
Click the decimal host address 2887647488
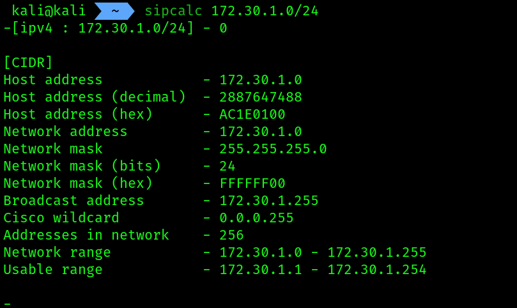pos(261,97)
